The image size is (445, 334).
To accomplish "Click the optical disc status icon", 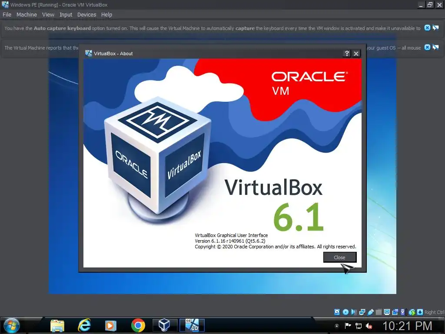I will click(345, 312).
